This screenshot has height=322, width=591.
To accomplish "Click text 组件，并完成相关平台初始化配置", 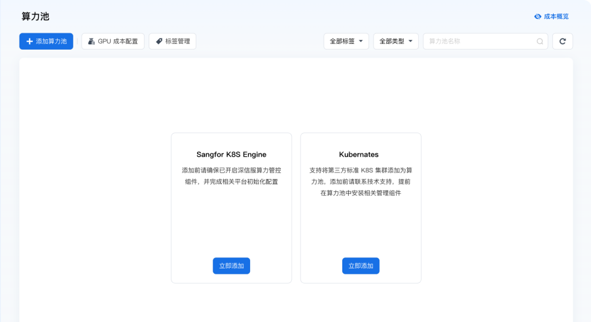I will coord(232,182).
